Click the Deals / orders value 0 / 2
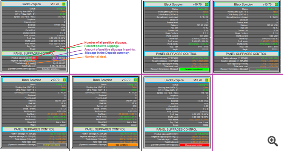 [63, 109]
